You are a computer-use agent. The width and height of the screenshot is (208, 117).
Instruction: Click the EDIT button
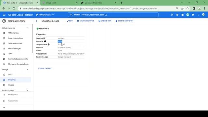click(x=70, y=21)
